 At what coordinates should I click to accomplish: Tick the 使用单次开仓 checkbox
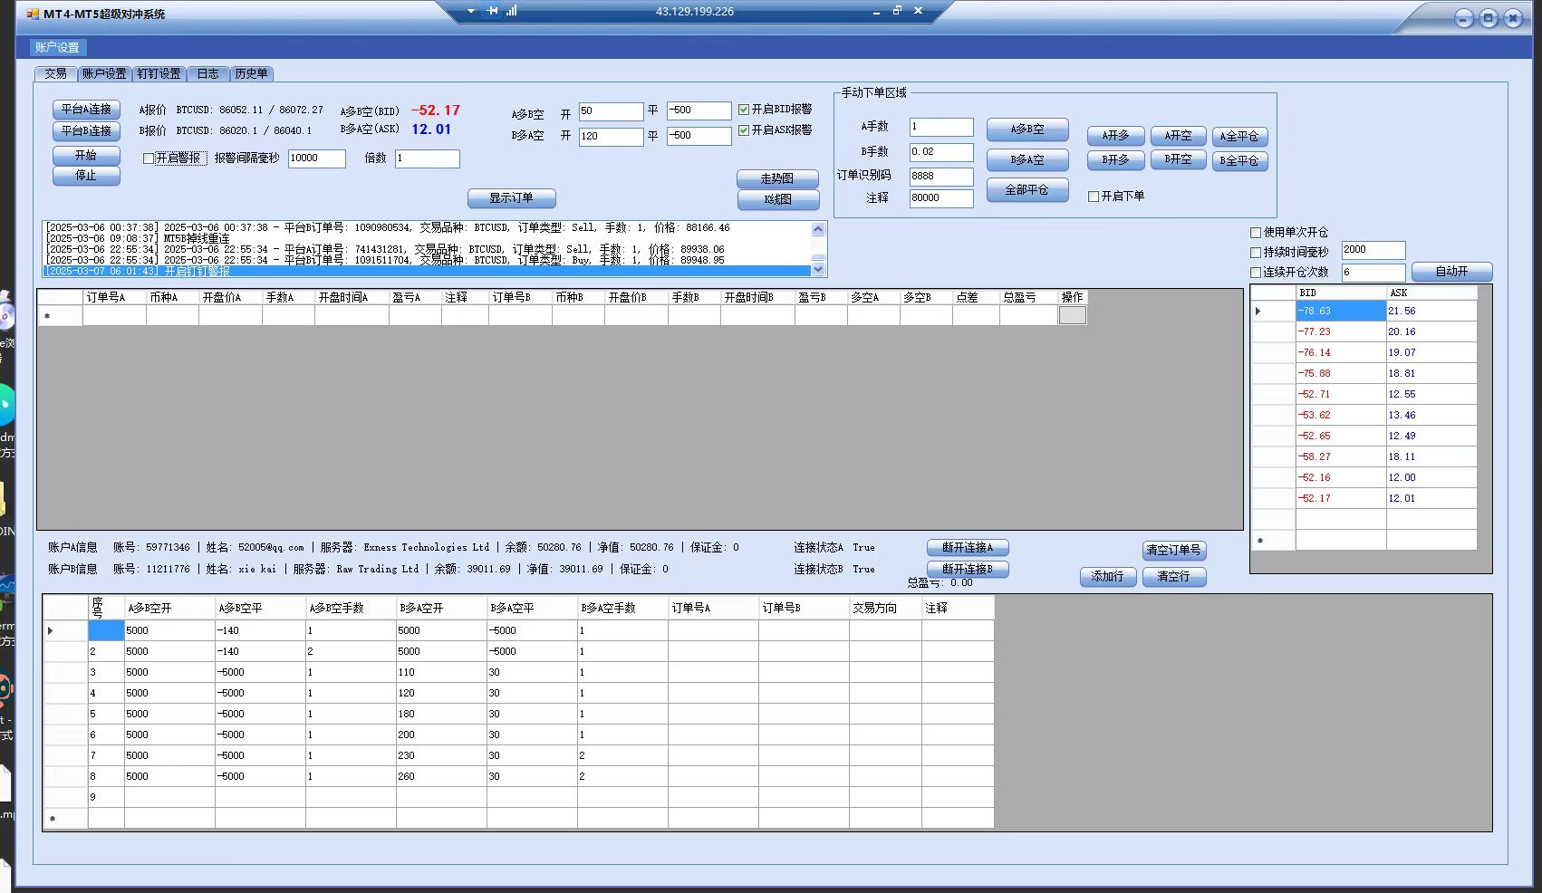[1256, 233]
